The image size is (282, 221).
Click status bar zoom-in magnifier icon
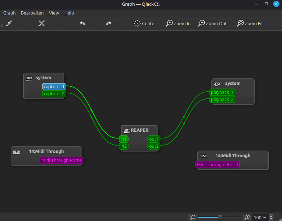(x=247, y=217)
